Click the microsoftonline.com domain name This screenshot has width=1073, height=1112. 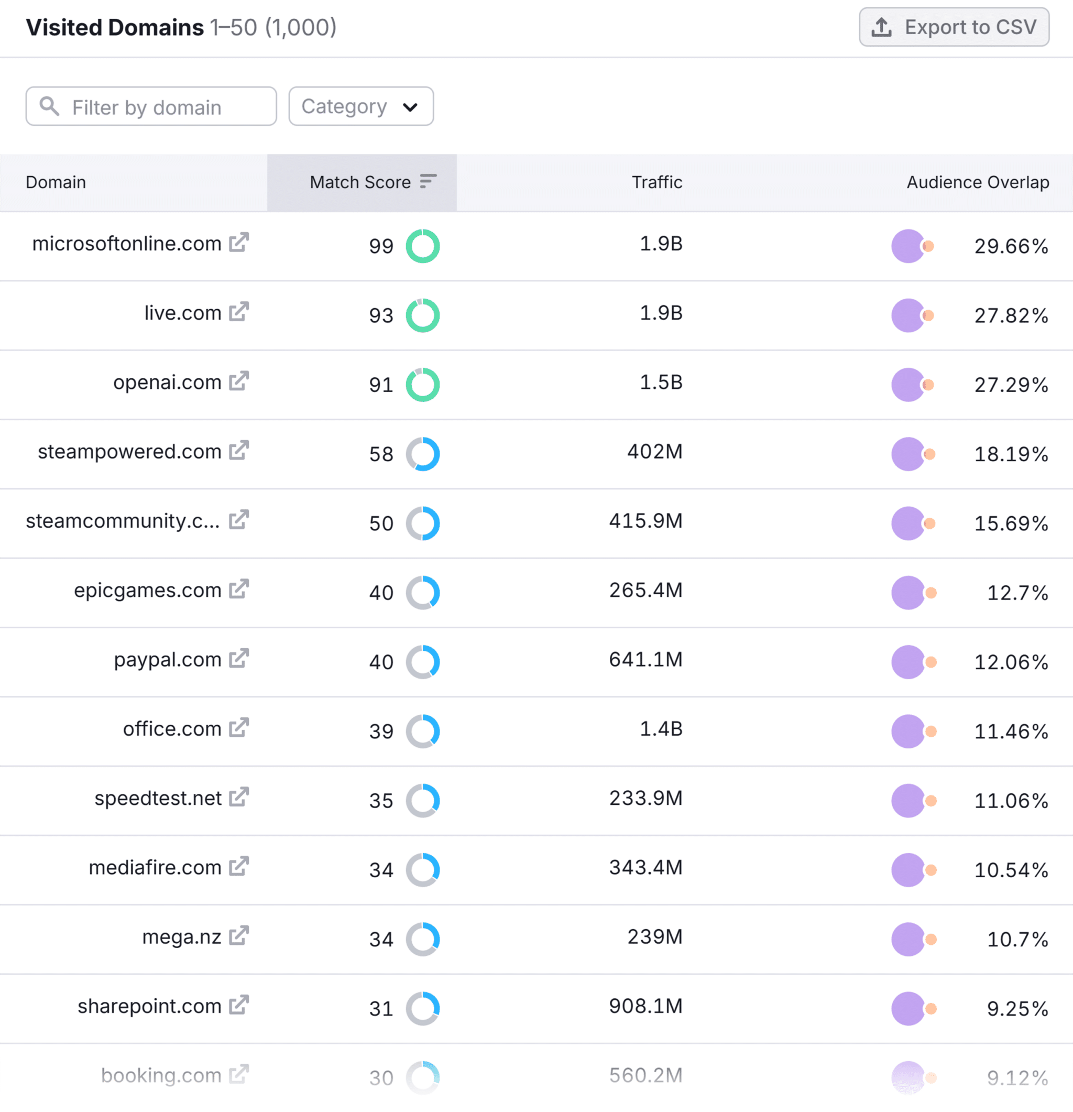tap(126, 243)
